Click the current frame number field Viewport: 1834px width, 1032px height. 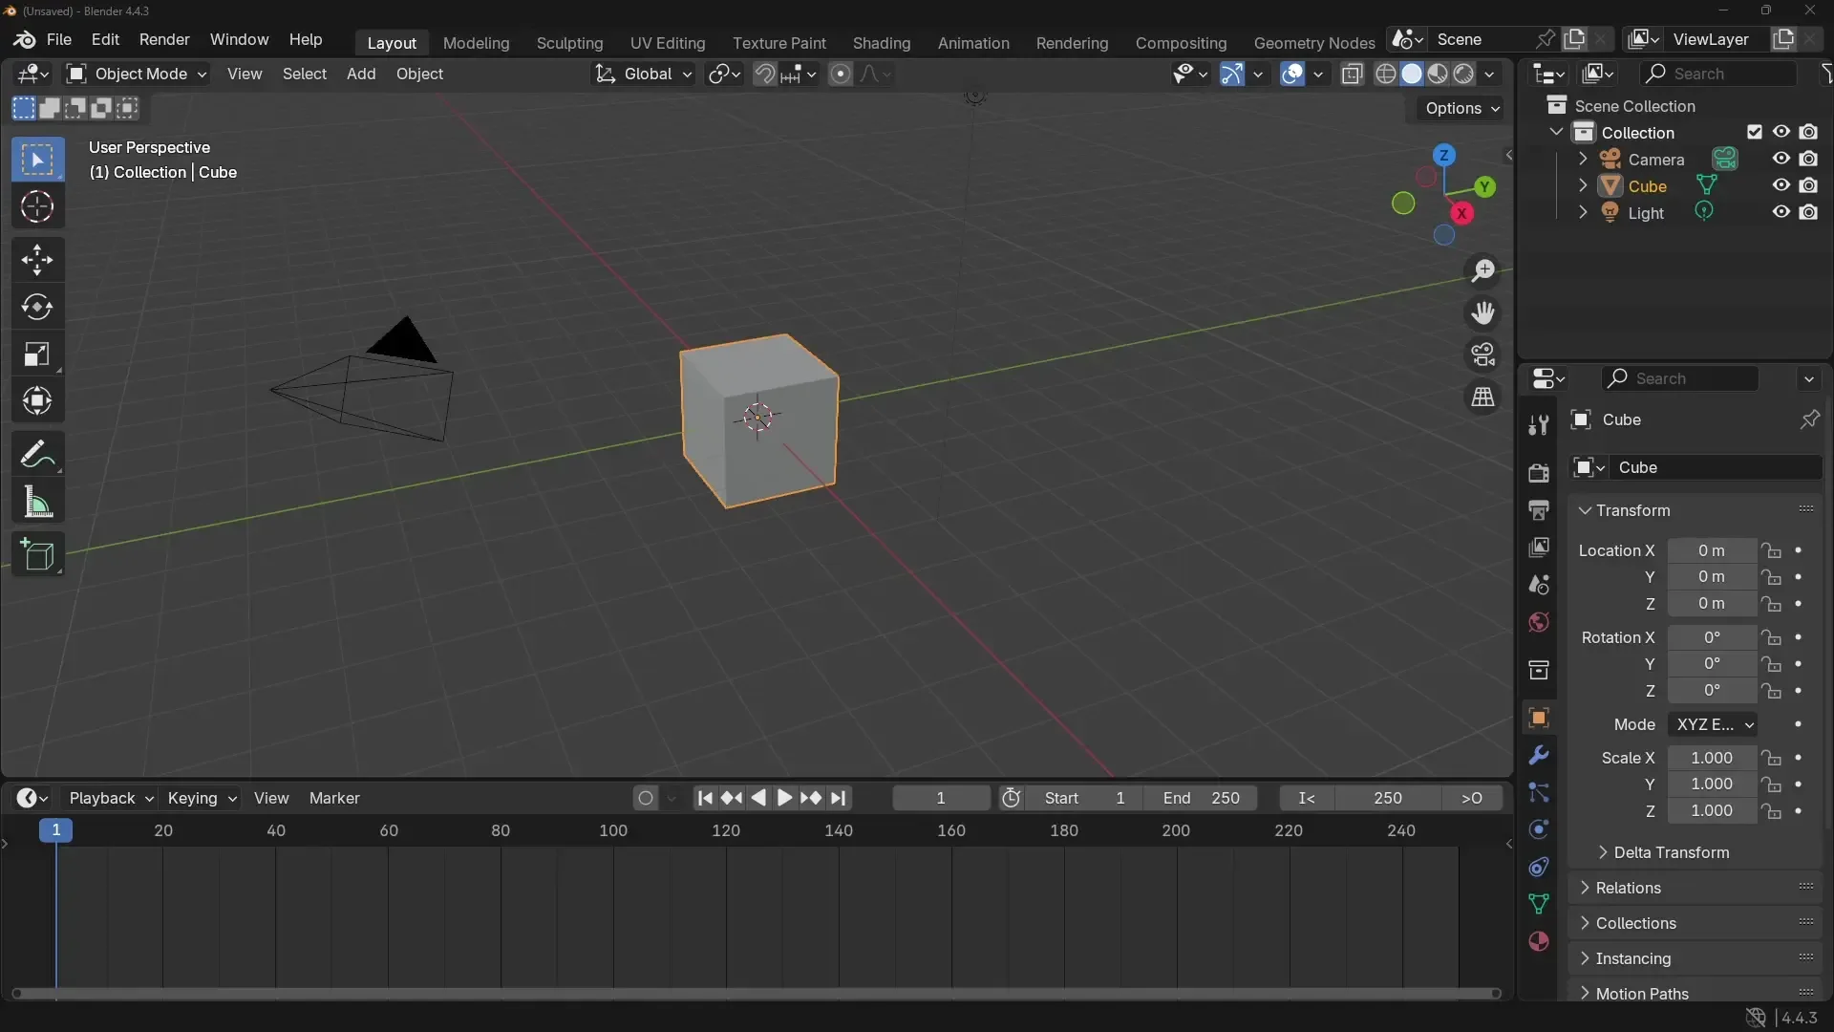(941, 798)
